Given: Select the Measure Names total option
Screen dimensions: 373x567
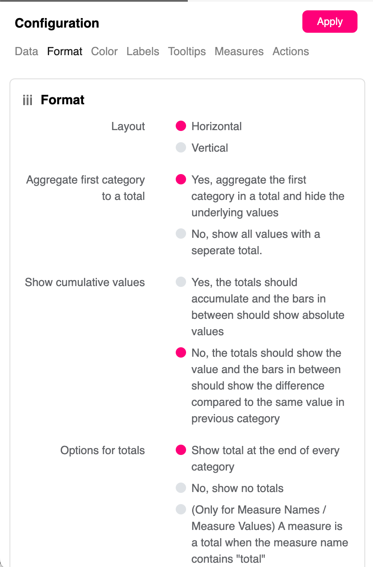Looking at the screenshot, I should coord(181,510).
